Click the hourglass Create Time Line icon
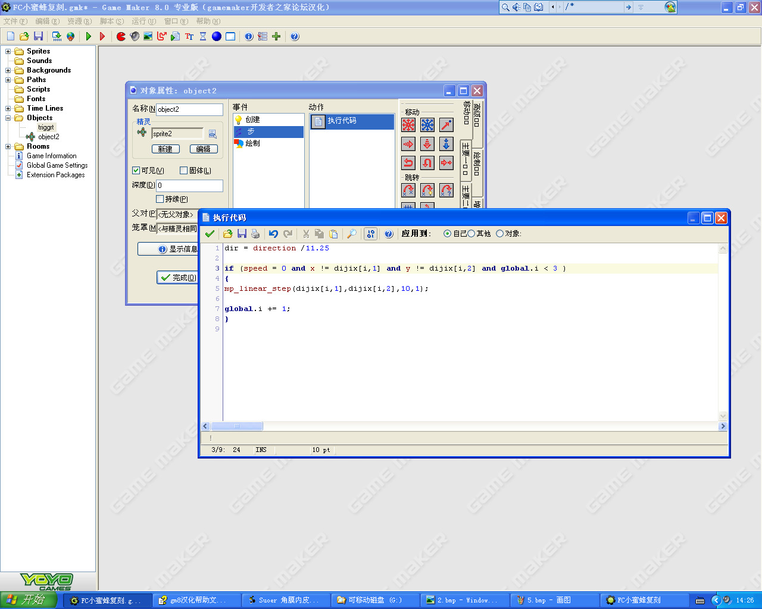762x609 pixels. [203, 36]
